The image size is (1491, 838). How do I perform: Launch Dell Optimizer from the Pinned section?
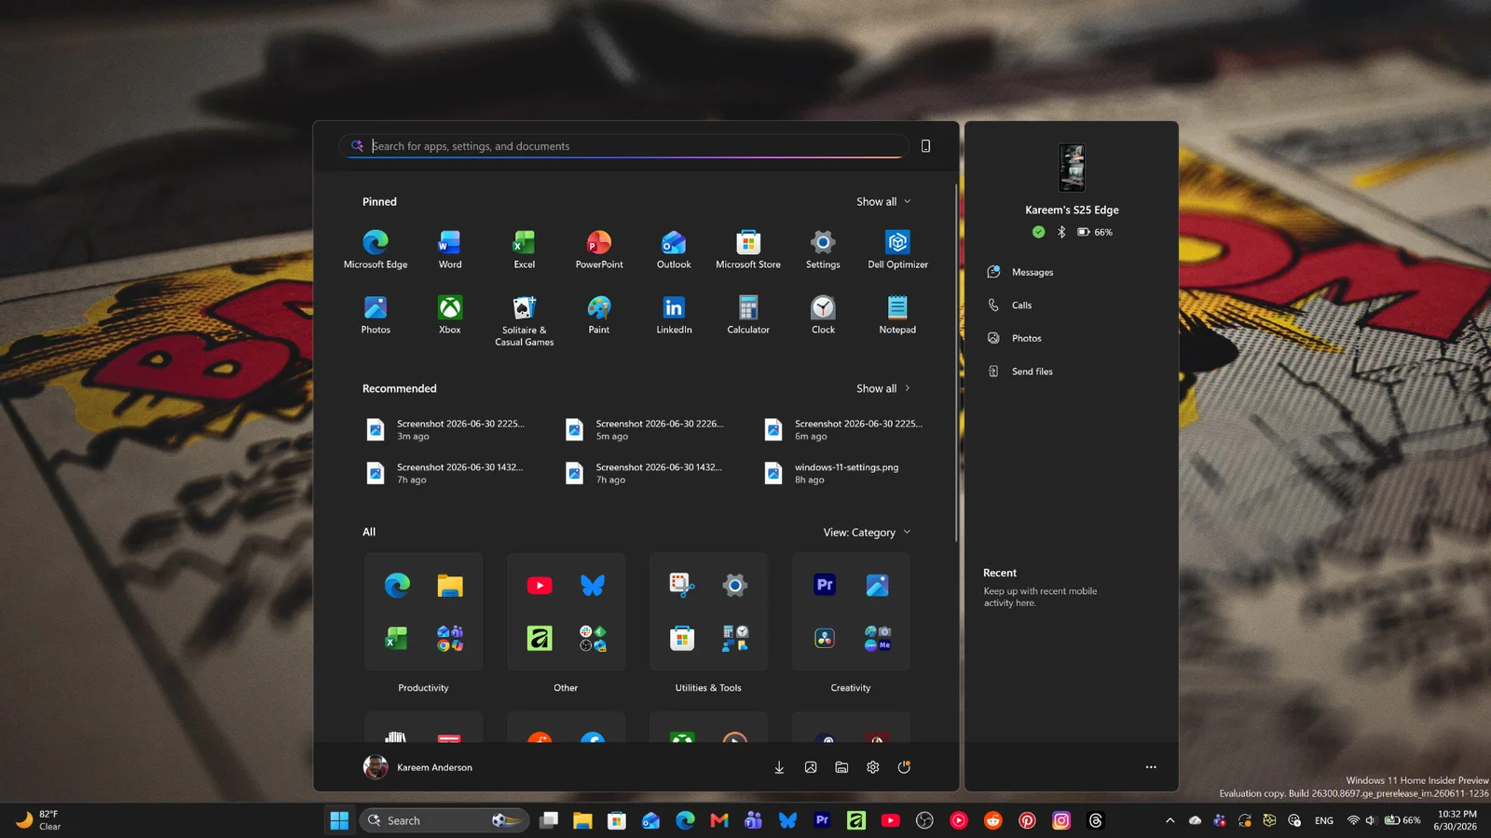point(897,250)
